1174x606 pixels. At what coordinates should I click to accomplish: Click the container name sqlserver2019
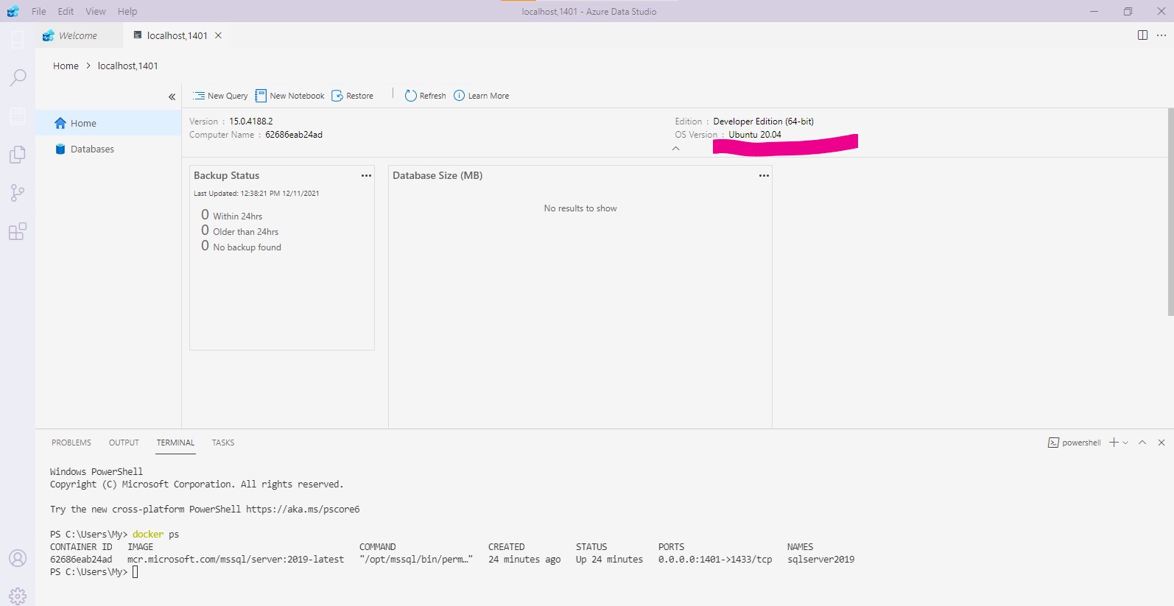820,560
